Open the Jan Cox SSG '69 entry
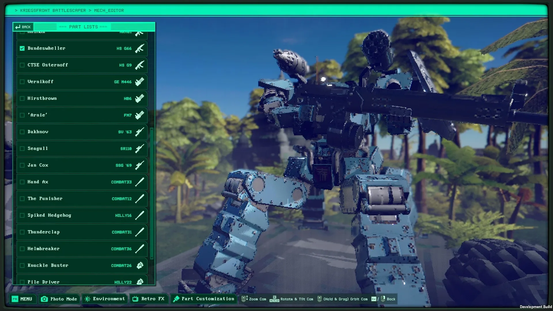 tap(82, 165)
